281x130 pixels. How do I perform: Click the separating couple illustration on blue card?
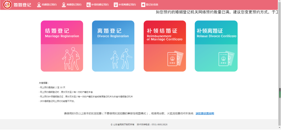[121, 58]
